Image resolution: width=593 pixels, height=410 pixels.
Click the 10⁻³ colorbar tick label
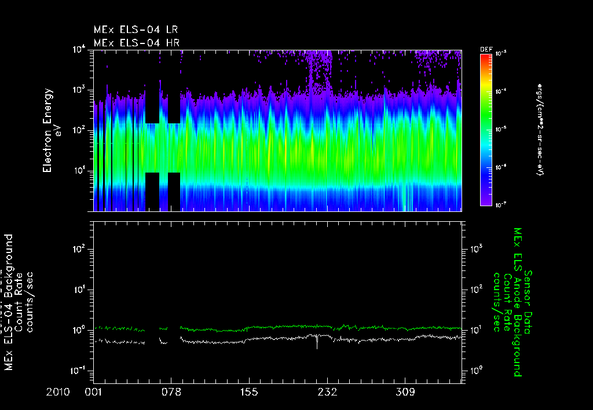click(500, 54)
